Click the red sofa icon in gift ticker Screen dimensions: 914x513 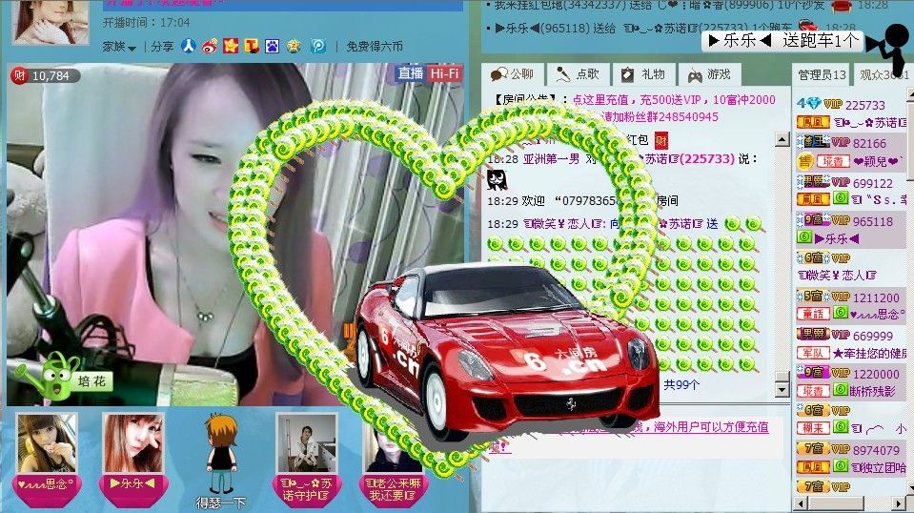coord(842,7)
